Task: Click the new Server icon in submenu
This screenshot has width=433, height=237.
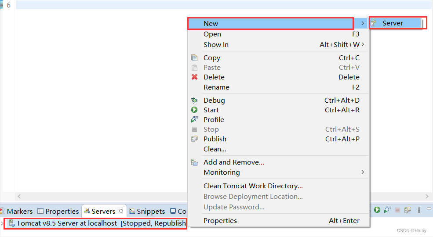Action: pos(373,23)
